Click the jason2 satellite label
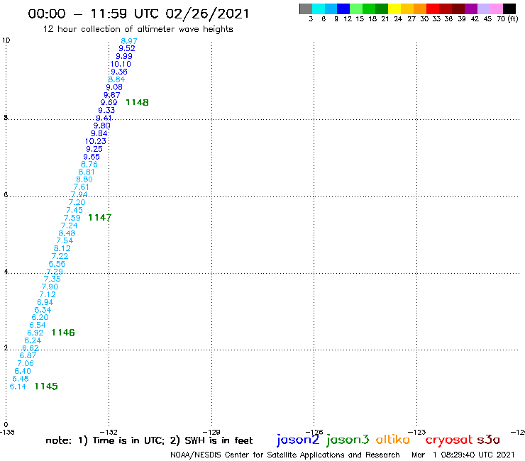The height and width of the screenshot is (461, 525). 298,440
